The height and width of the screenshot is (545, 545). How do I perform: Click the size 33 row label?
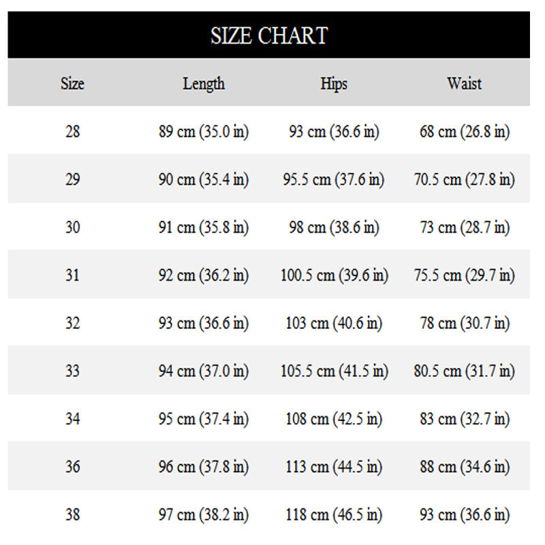72,371
